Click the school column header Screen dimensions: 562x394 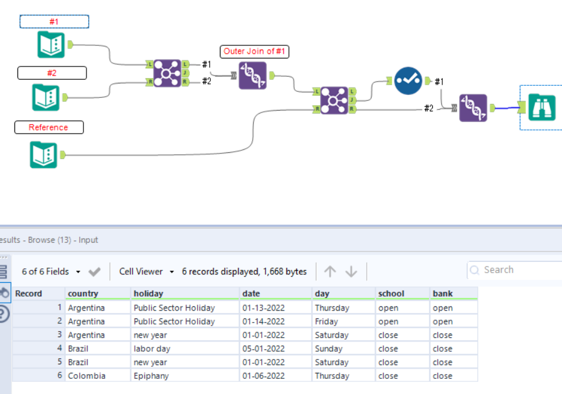click(x=402, y=294)
